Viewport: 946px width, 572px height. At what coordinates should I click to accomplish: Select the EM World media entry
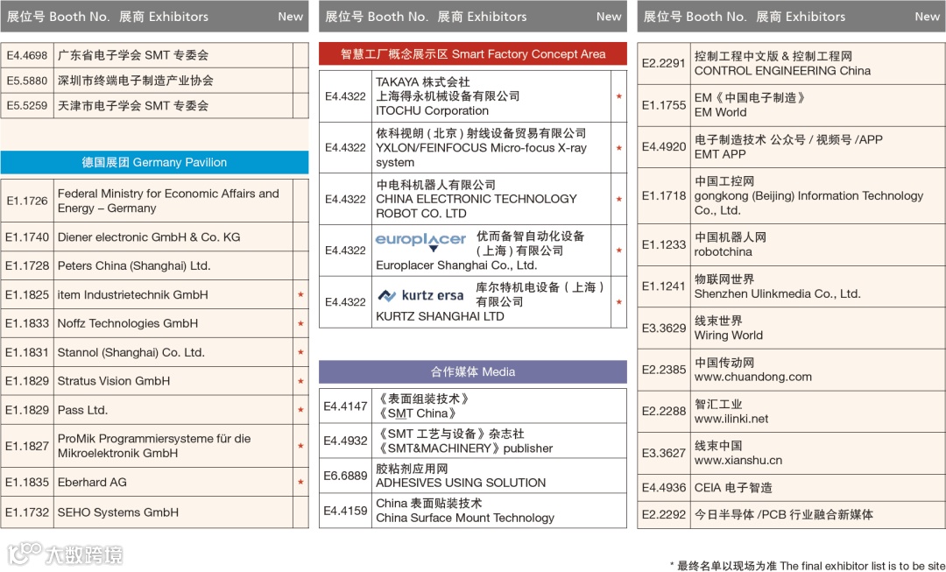coord(720,112)
